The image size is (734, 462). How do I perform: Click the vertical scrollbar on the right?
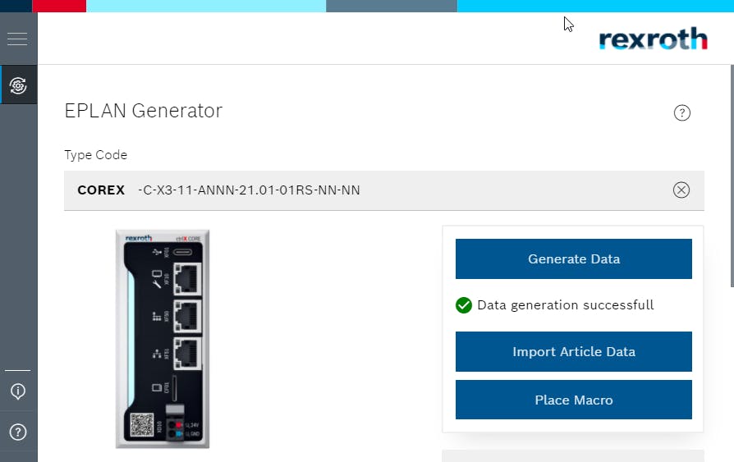(732, 176)
